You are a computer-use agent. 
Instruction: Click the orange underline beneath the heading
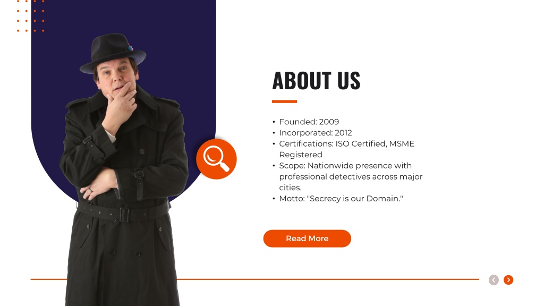[x=285, y=101]
